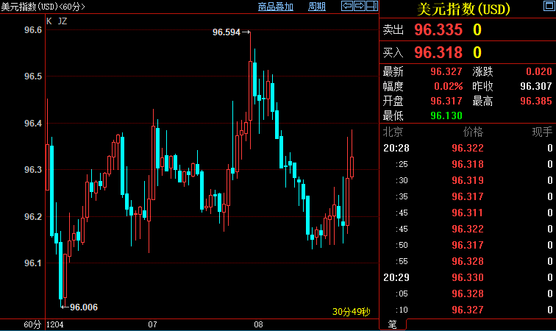This screenshot has width=556, height=331.
Task: Click the 价格 column header in the tick list
Action: 472,132
